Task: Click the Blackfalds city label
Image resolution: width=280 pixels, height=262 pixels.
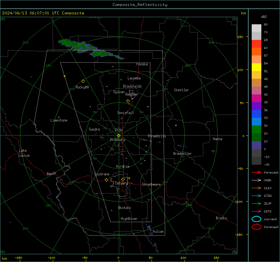Action: click(132, 86)
